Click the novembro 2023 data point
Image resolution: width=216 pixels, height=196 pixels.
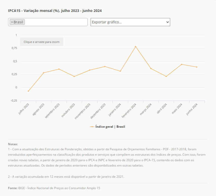[x=90, y=70]
